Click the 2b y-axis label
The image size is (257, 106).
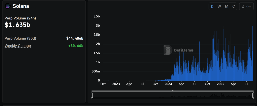[98, 44]
